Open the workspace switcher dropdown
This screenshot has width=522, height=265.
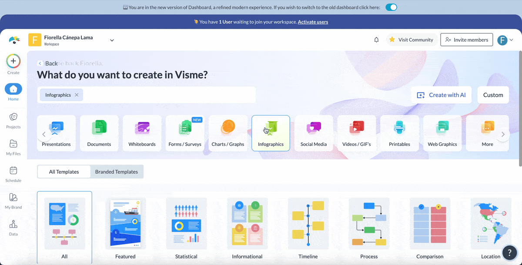[x=112, y=40]
